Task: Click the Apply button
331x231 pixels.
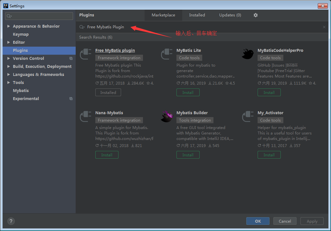Action: click(312, 221)
